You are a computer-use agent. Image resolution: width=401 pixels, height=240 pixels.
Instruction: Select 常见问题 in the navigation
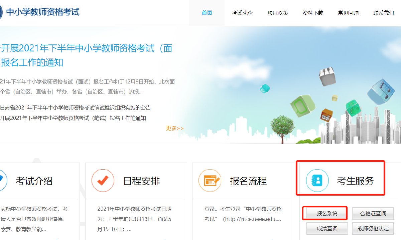click(348, 13)
